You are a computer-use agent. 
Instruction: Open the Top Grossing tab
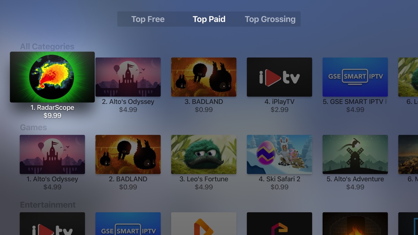(x=270, y=19)
